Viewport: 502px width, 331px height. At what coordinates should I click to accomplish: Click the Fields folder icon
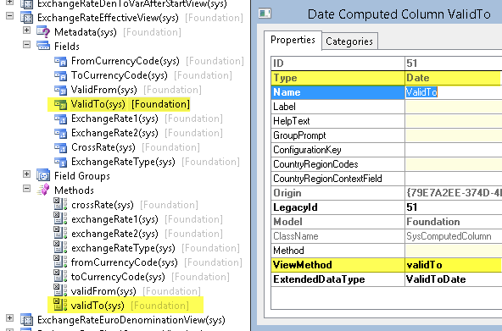coord(43,47)
